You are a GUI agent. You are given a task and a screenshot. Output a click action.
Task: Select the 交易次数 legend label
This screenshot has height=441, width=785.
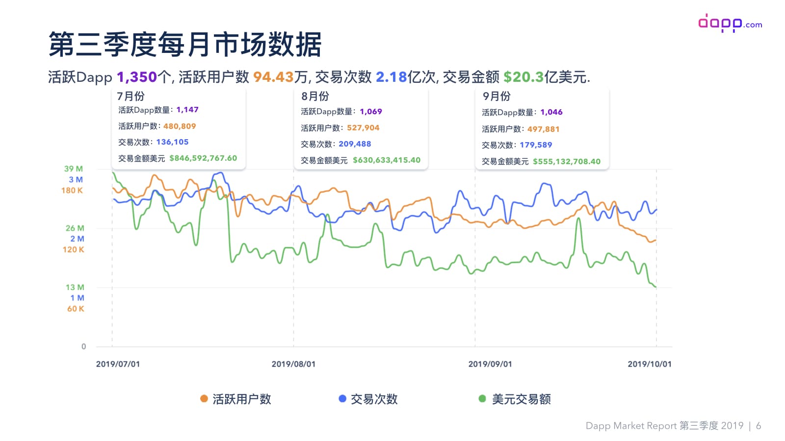tap(374, 399)
